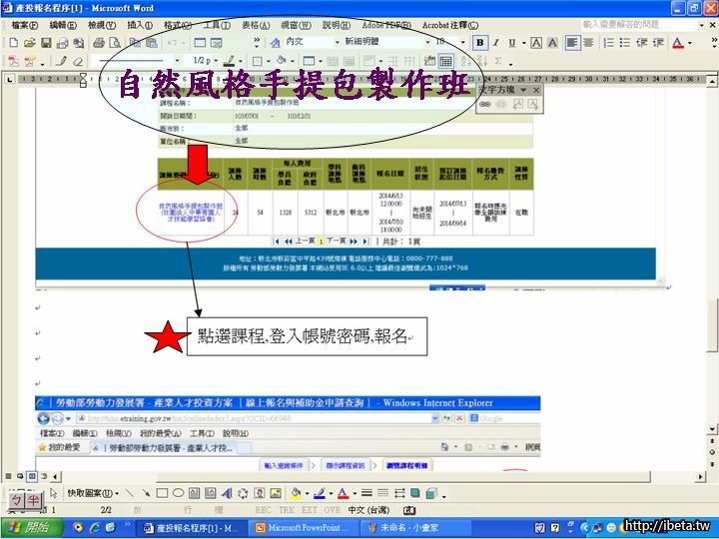This screenshot has width=719, height=539.
Task: Click the Save icon in toolbar
Action: pyautogui.click(x=46, y=43)
